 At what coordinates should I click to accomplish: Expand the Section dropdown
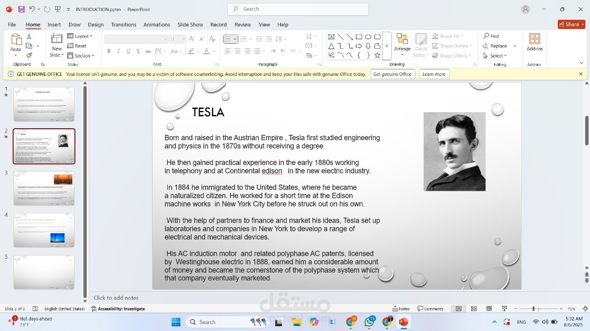tap(81, 56)
